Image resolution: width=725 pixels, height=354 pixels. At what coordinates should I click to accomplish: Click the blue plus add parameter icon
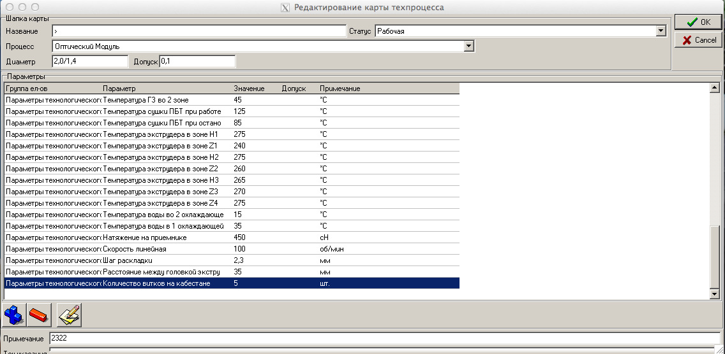coord(14,315)
